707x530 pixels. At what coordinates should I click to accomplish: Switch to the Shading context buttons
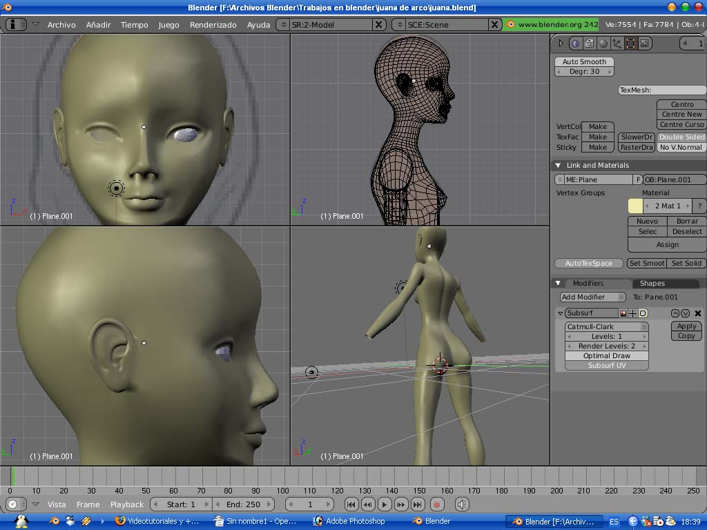coord(603,43)
